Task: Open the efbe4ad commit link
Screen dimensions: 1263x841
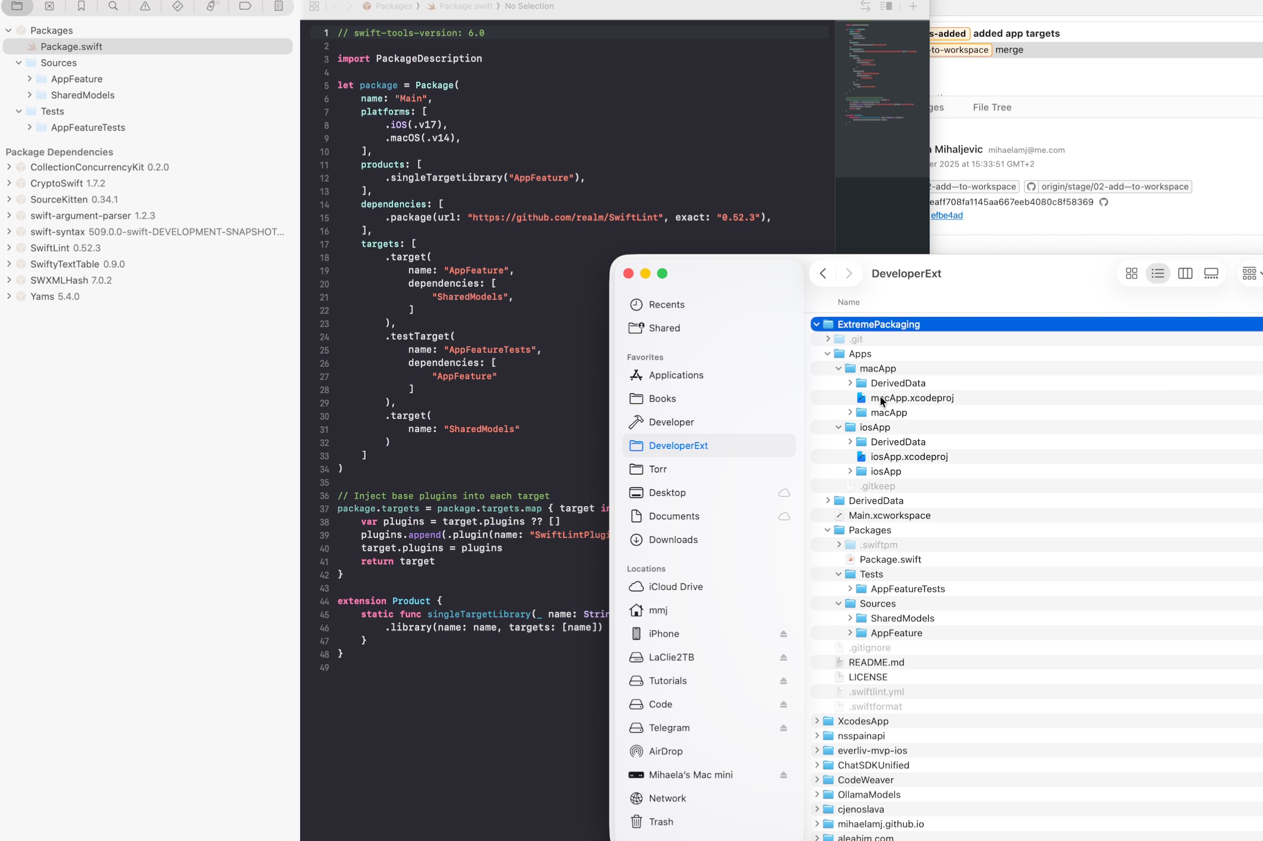Action: point(946,215)
